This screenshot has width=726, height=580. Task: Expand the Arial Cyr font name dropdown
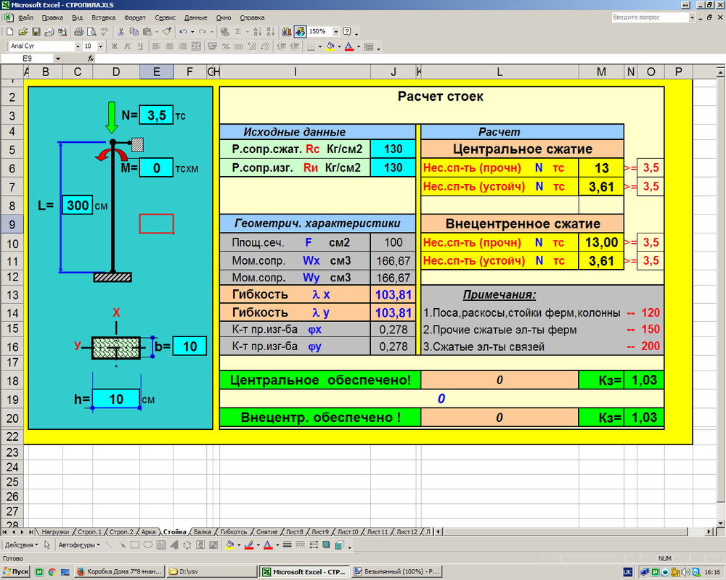[x=77, y=46]
